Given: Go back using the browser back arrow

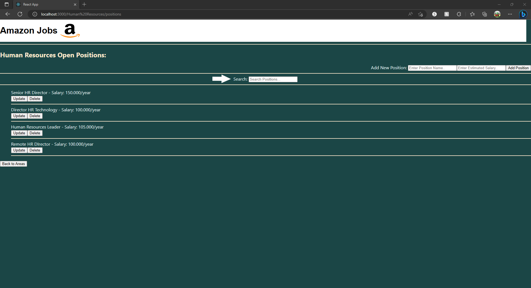Looking at the screenshot, I should pyautogui.click(x=8, y=14).
